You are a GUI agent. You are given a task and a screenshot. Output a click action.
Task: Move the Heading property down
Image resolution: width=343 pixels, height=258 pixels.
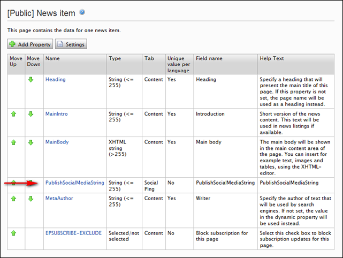(x=31, y=80)
